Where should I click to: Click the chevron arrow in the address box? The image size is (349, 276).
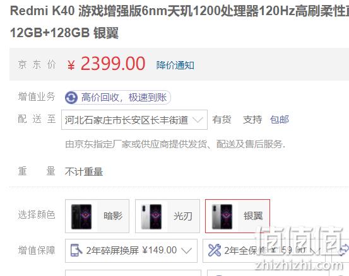pos(198,120)
